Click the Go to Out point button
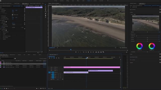Viewport: 161px width, 90px height. pyautogui.click(x=93, y=52)
